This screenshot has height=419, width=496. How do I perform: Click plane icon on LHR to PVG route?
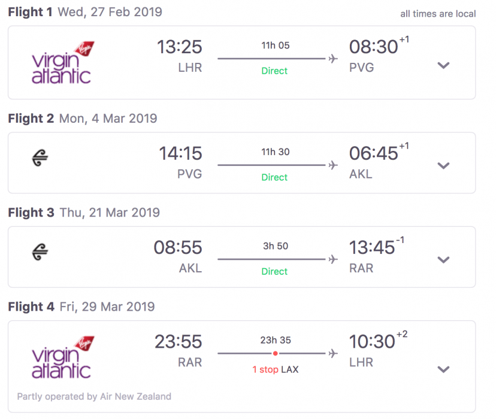(x=333, y=59)
